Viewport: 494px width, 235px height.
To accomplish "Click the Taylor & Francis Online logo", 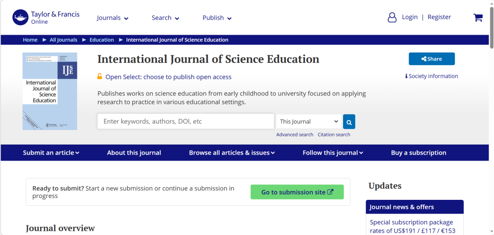I will pos(46,17).
